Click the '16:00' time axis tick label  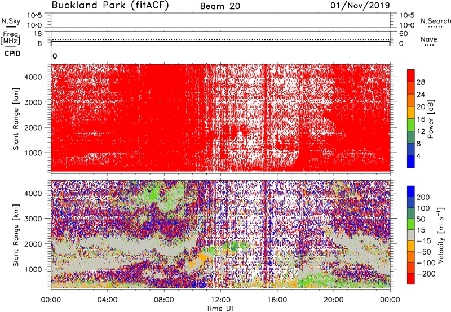[277, 300]
